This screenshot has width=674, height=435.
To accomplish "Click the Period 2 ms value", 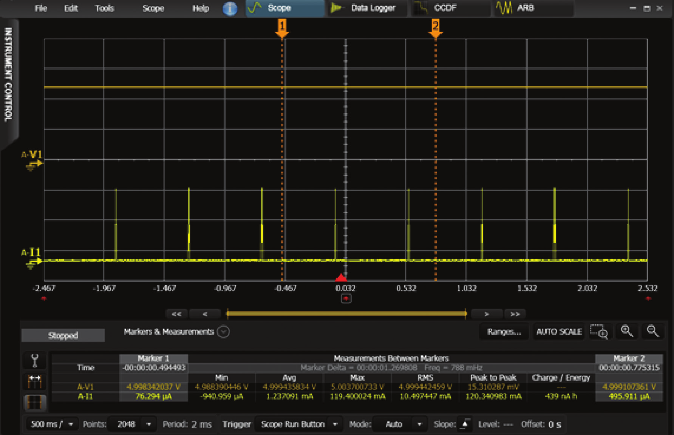I will coord(202,424).
